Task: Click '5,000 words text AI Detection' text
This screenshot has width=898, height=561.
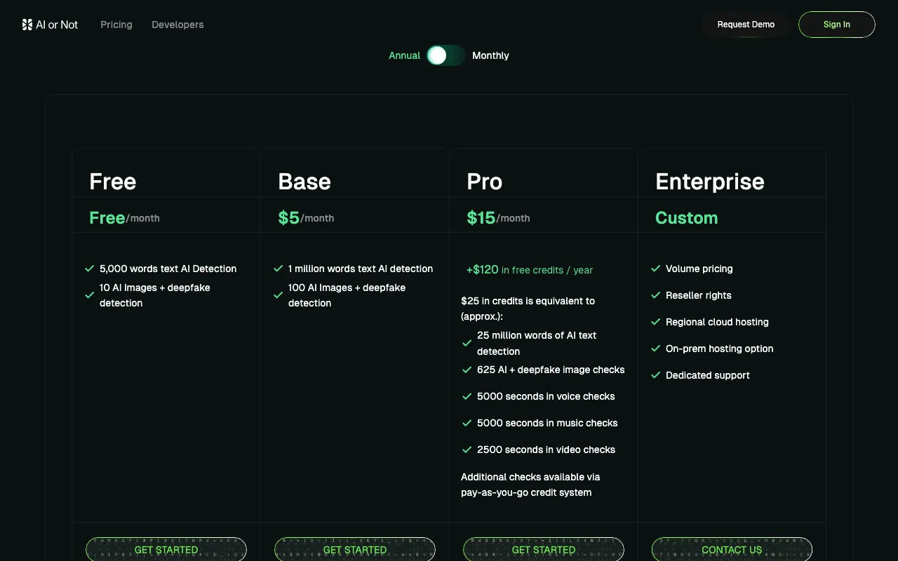Action: click(168, 269)
